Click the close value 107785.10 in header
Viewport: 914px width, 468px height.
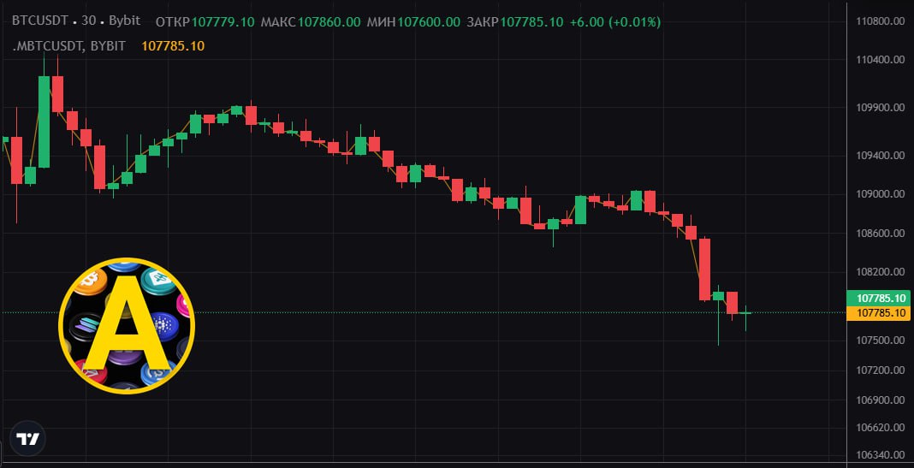532,22
